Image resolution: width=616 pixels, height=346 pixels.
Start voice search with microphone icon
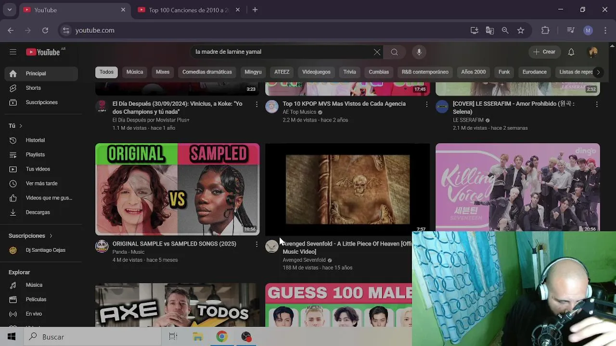419,52
